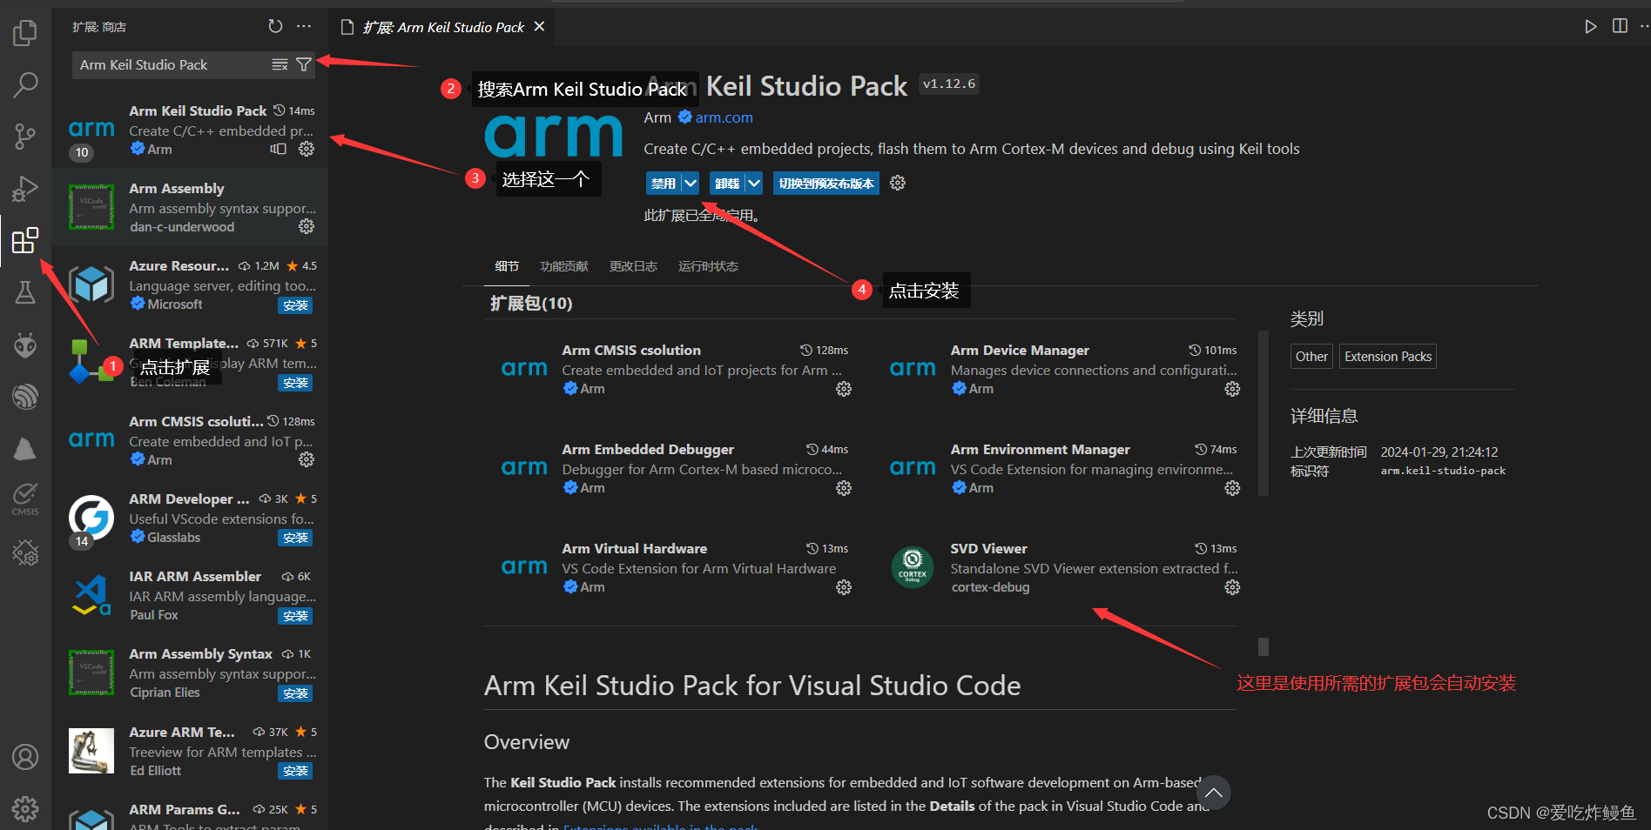Click the Run play icon in editor toolbar

coord(1590,26)
